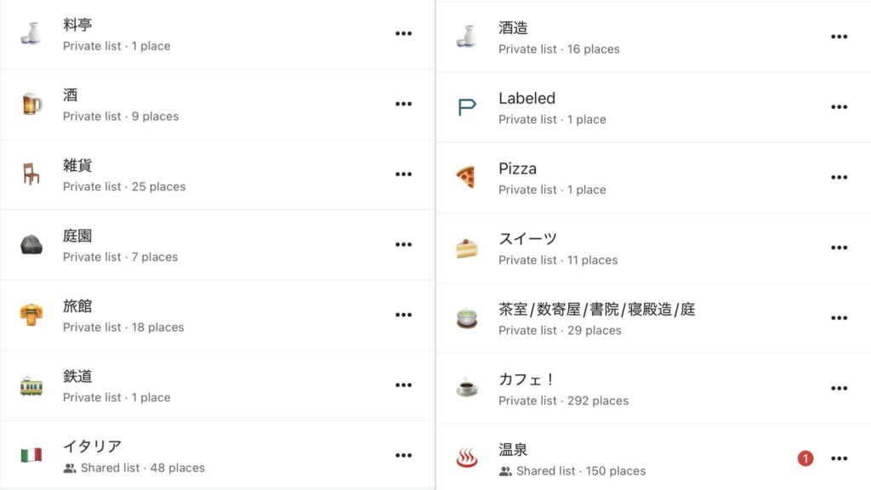The image size is (871, 490).
Task: Click the hot spring icon for 温泉
Action: pos(467,459)
